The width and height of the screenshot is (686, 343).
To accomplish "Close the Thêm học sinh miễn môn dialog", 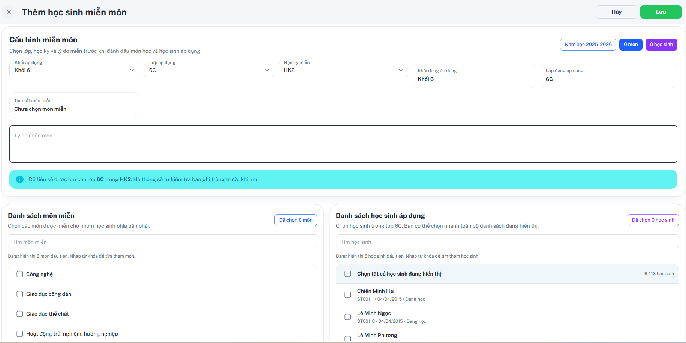I will click(9, 12).
